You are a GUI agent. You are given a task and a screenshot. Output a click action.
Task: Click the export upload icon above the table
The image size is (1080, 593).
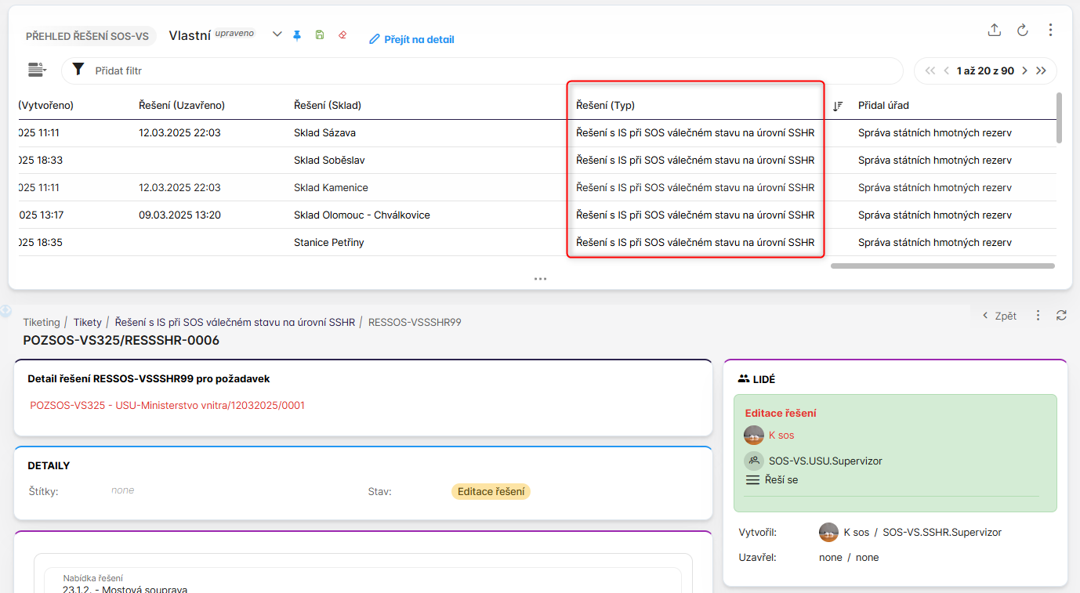coord(995,31)
